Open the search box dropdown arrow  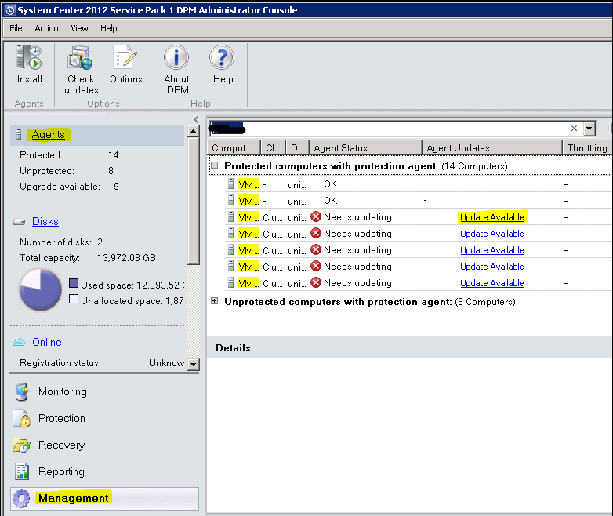click(589, 129)
